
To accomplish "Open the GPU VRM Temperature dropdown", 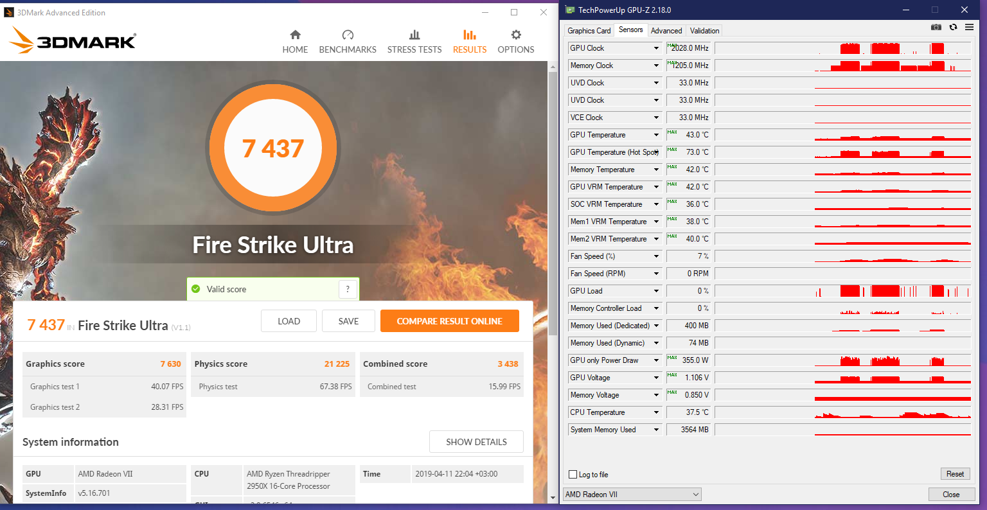I will click(656, 187).
